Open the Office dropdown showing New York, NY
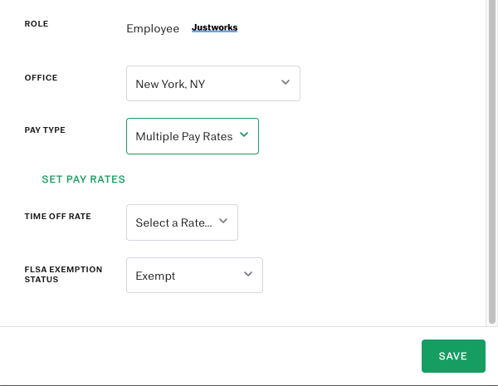The image size is (498, 386). 213,84
